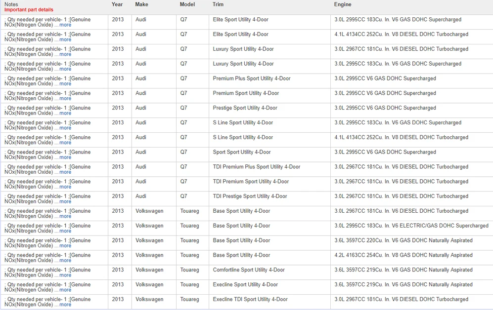Select 3.0L 2967CC DIESEL engine in TDI Premium Plus row
The height and width of the screenshot is (310, 493).
tap(401, 167)
